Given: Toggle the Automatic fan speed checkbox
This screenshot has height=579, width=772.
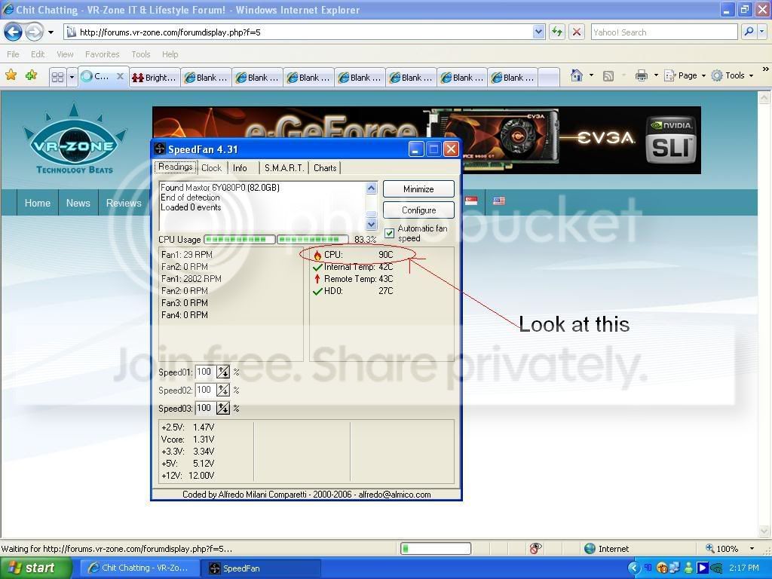Looking at the screenshot, I should 390,233.
